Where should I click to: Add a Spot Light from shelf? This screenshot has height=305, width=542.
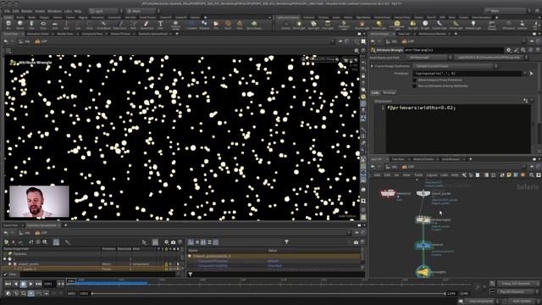click(313, 25)
